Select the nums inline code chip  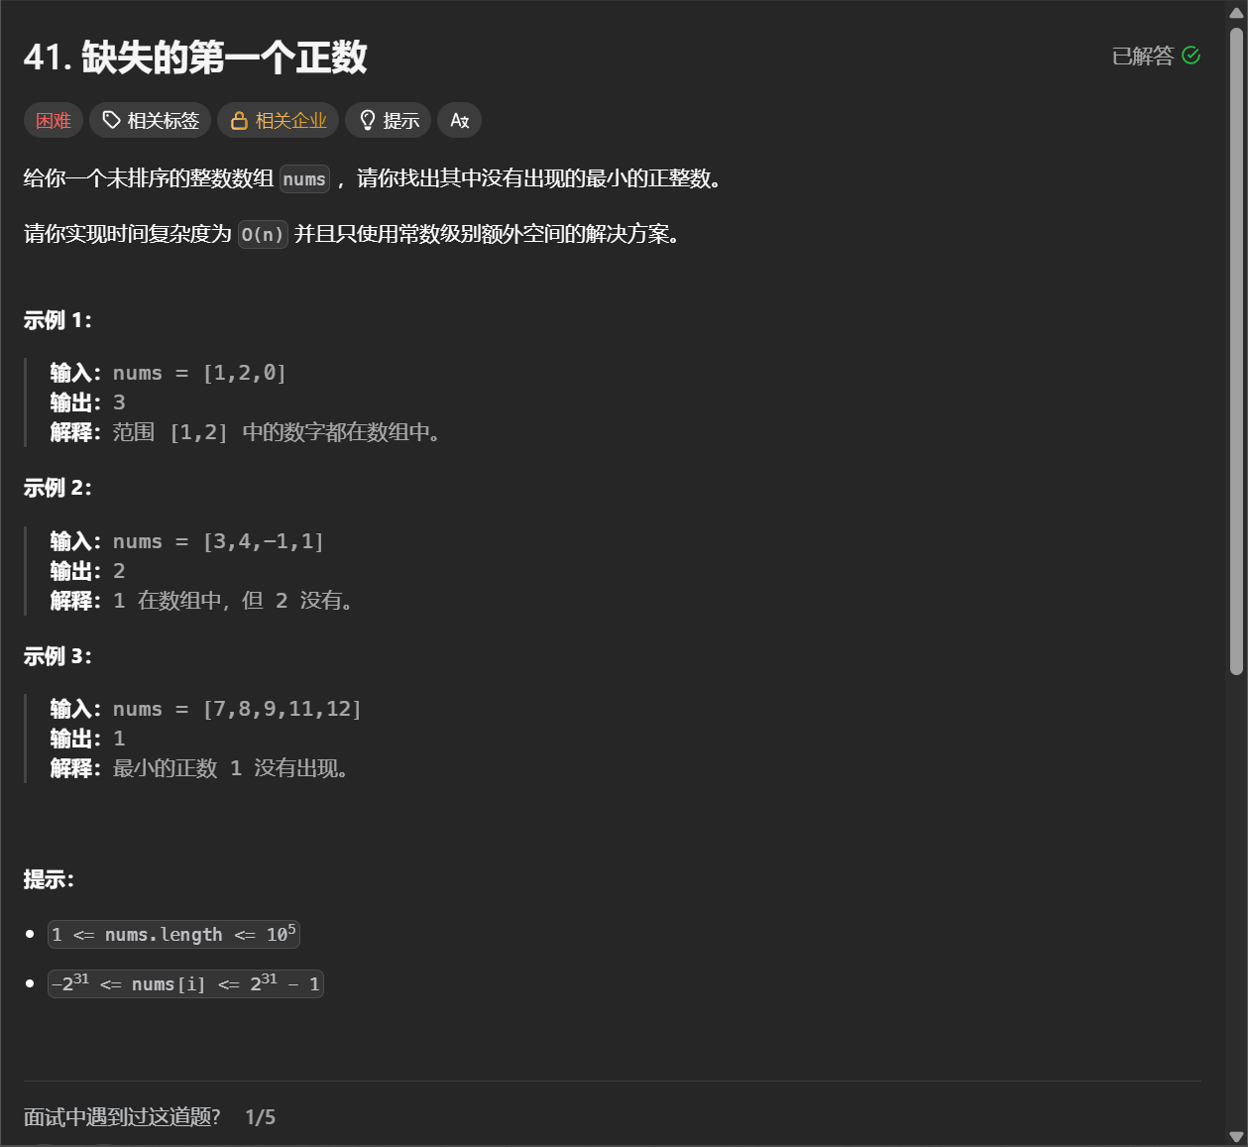(x=303, y=179)
